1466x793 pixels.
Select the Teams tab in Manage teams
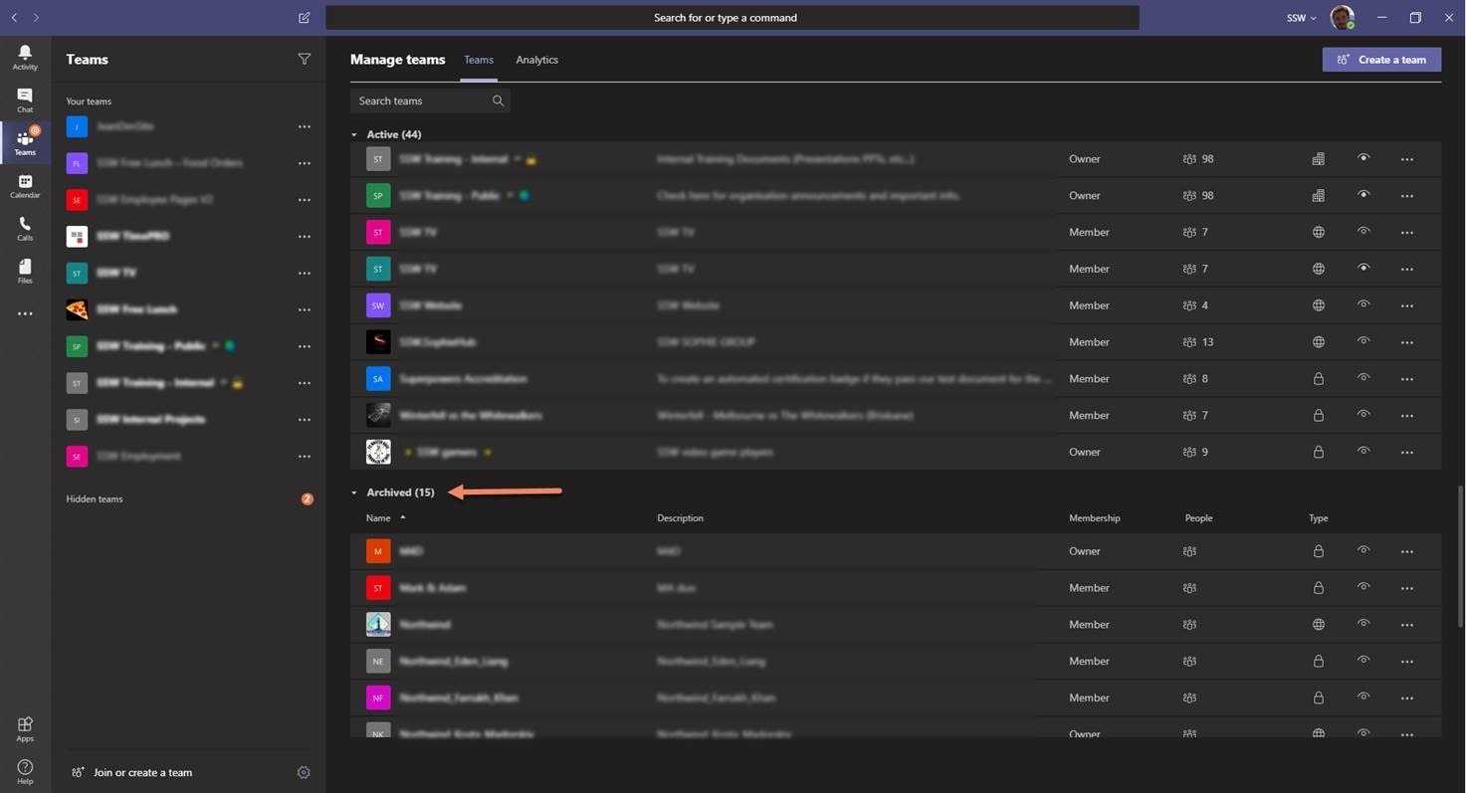point(478,60)
